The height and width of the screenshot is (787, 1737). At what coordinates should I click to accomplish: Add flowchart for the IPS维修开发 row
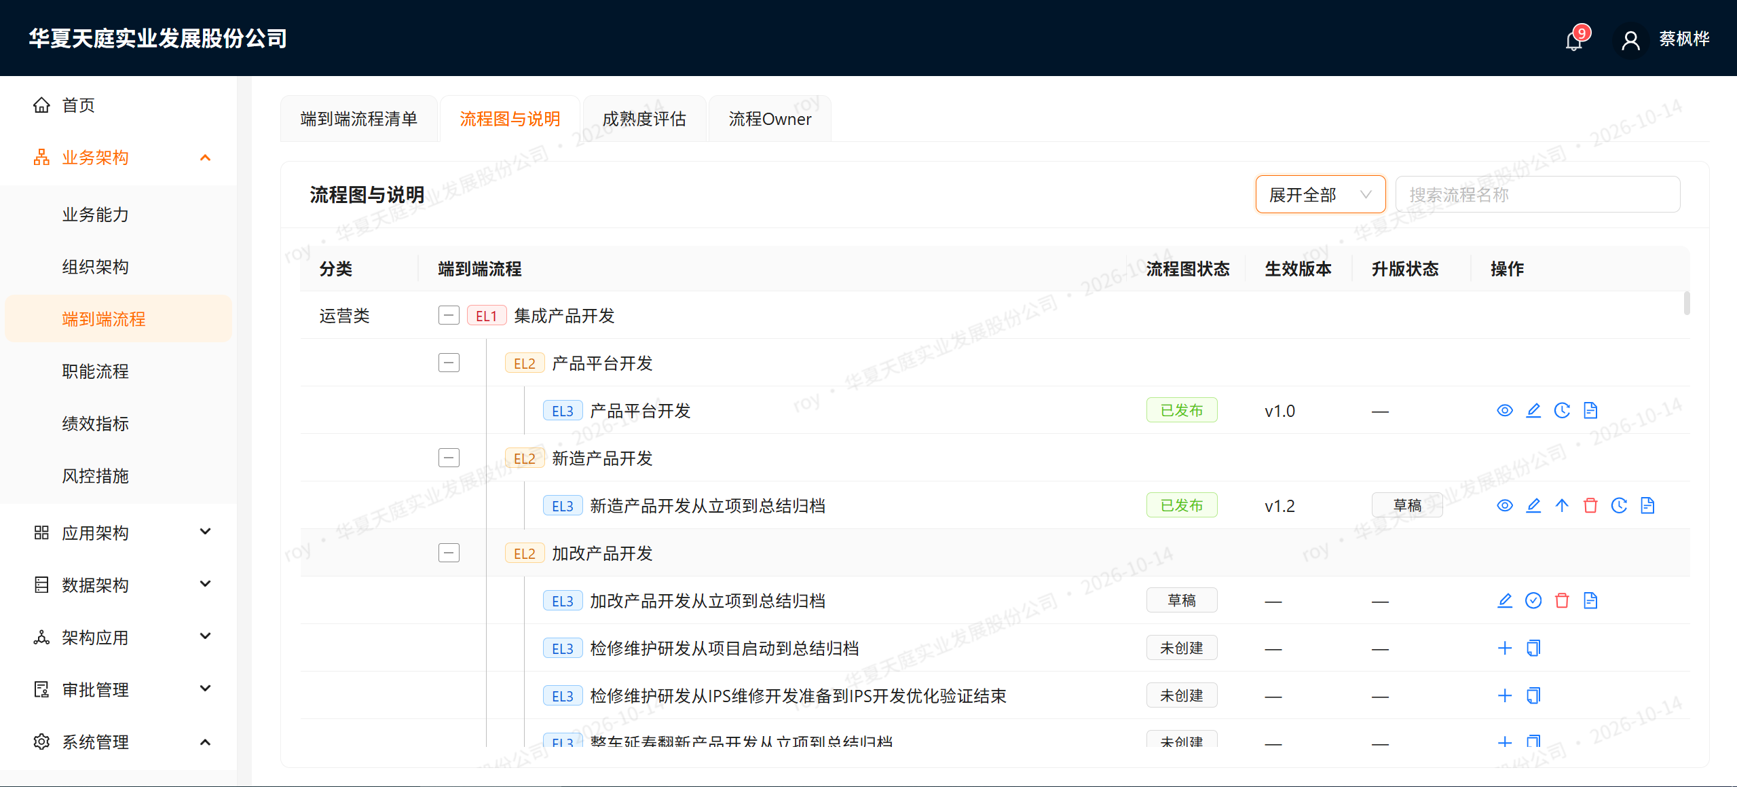coord(1505,696)
